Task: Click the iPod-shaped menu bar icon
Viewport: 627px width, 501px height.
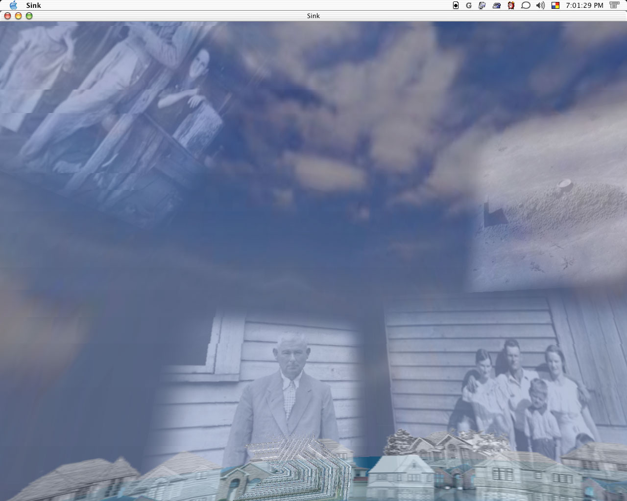Action: click(x=456, y=5)
